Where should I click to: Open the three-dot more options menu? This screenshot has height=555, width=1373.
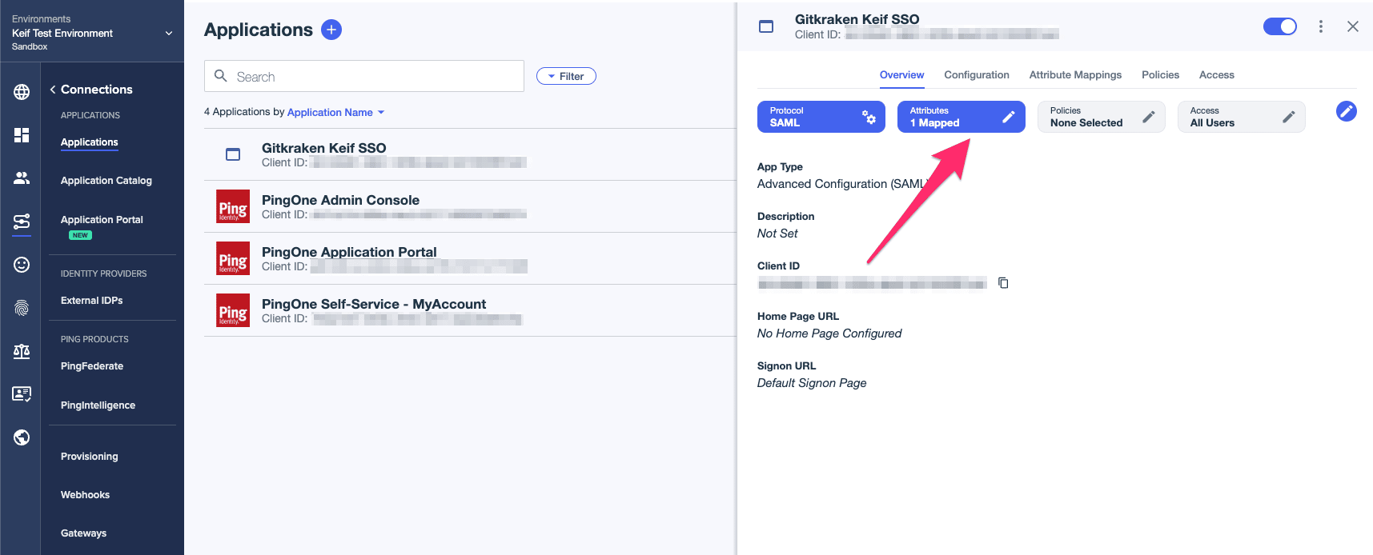(1321, 26)
